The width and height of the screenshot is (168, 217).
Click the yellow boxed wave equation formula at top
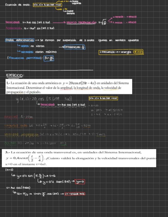pyautogui.click(x=47, y=5)
